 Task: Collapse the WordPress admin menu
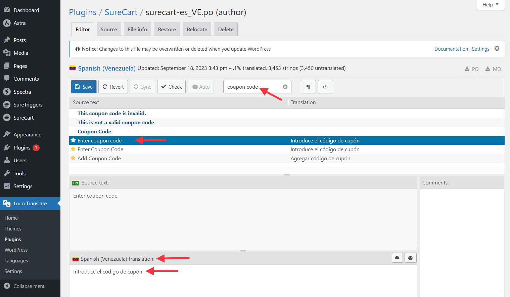point(30,286)
